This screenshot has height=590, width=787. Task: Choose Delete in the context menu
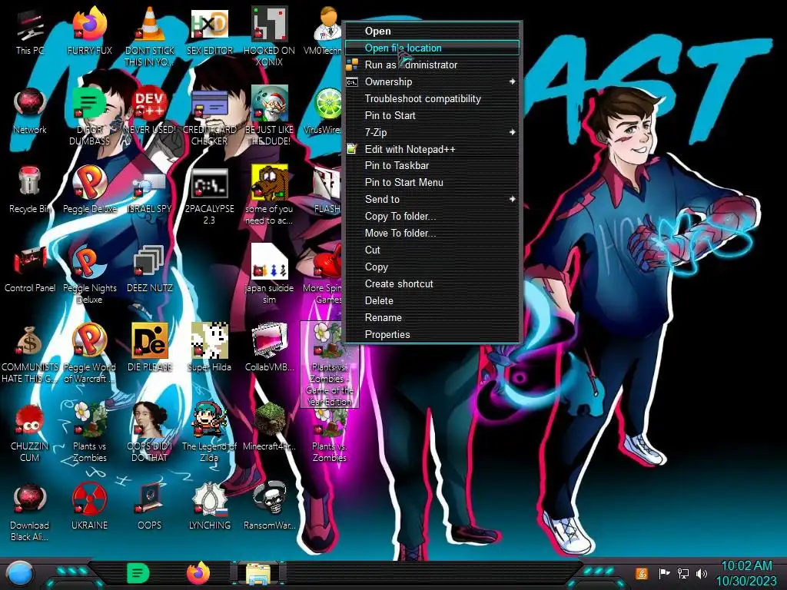click(x=432, y=300)
